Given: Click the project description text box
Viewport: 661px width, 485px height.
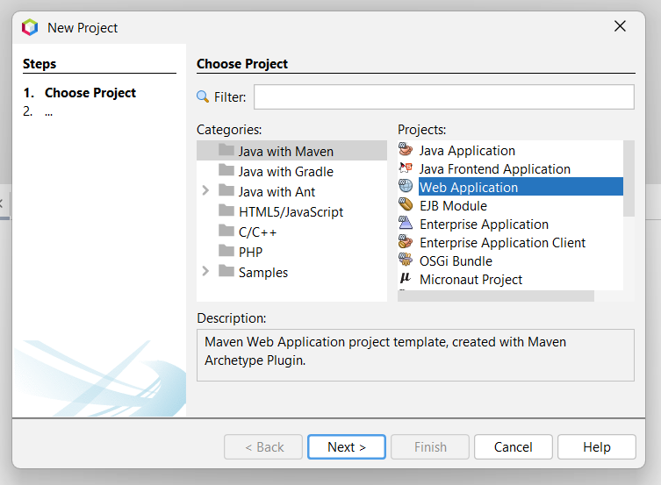Looking at the screenshot, I should pyautogui.click(x=415, y=355).
